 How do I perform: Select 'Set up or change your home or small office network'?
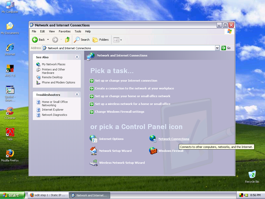tap(133, 96)
